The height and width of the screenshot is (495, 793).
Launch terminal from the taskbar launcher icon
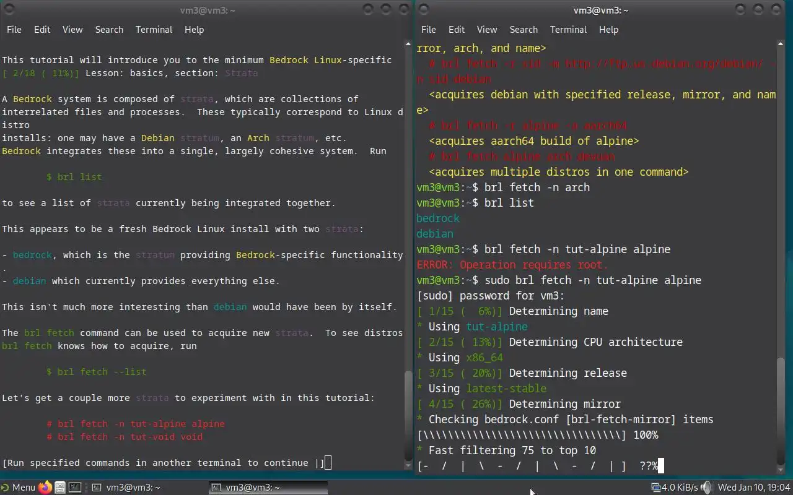pos(74,488)
